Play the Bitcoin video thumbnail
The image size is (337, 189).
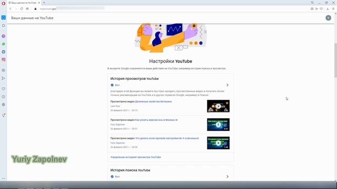click(x=218, y=106)
